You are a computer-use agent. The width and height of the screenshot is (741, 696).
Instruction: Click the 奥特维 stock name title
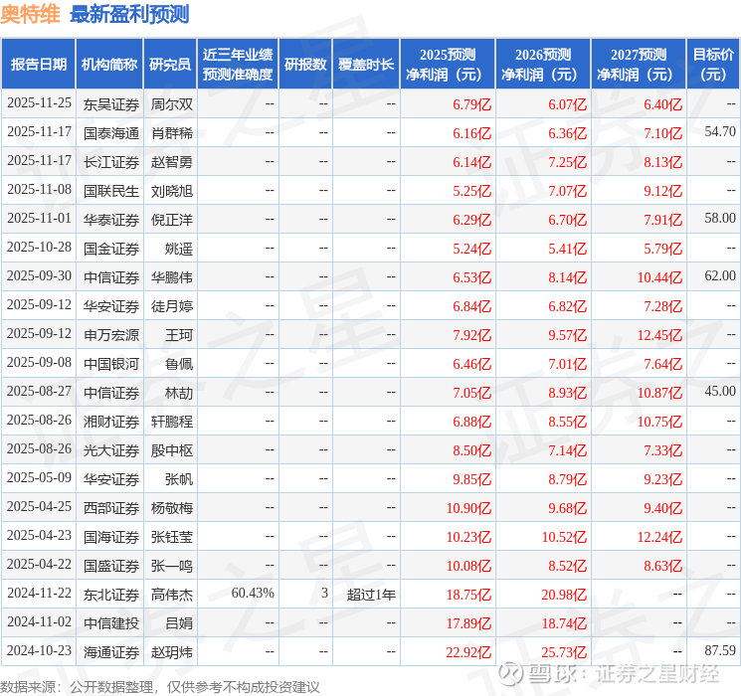pyautogui.click(x=30, y=14)
